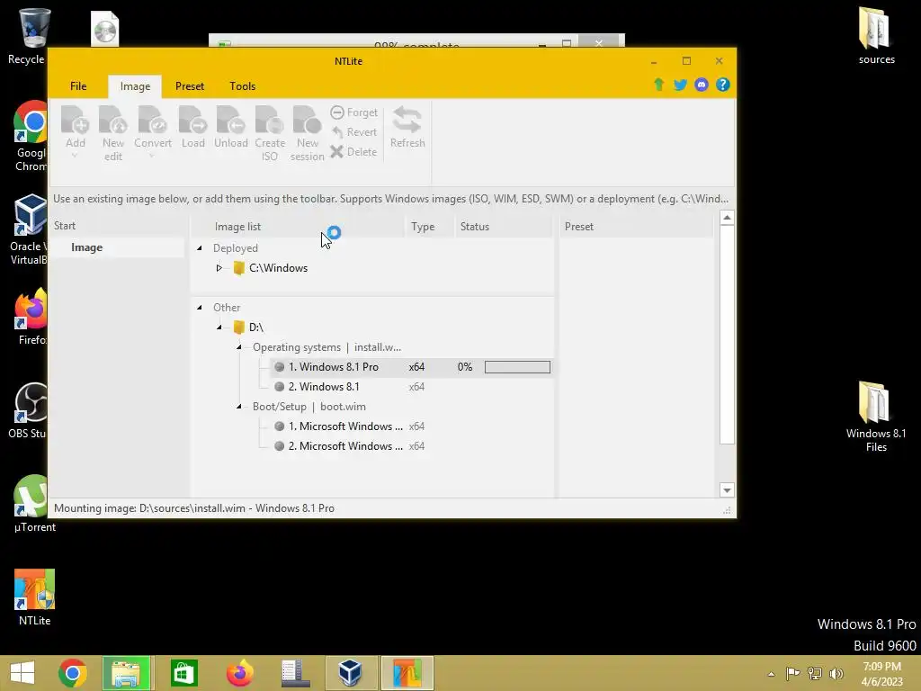
Task: Collapse the Deployed group
Action: 200,248
